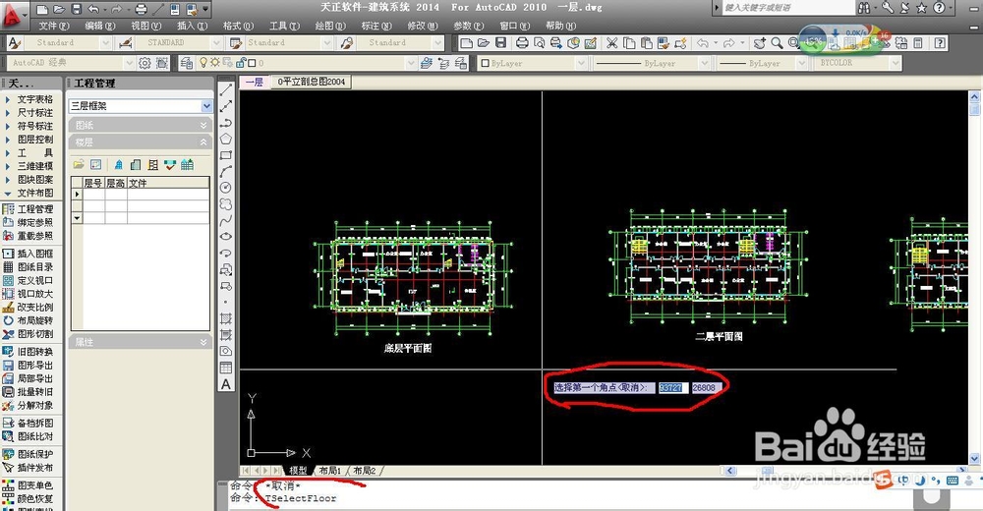Click the Save icon in quick access toolbar
Viewport: 983px width, 511px height.
point(76,9)
